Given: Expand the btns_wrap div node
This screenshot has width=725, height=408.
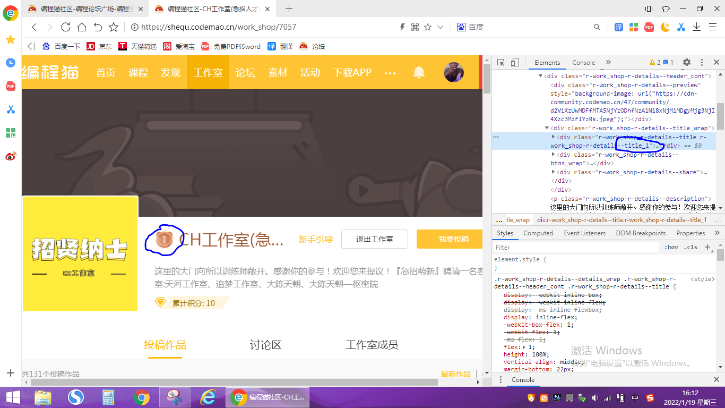Looking at the screenshot, I should click(x=554, y=155).
